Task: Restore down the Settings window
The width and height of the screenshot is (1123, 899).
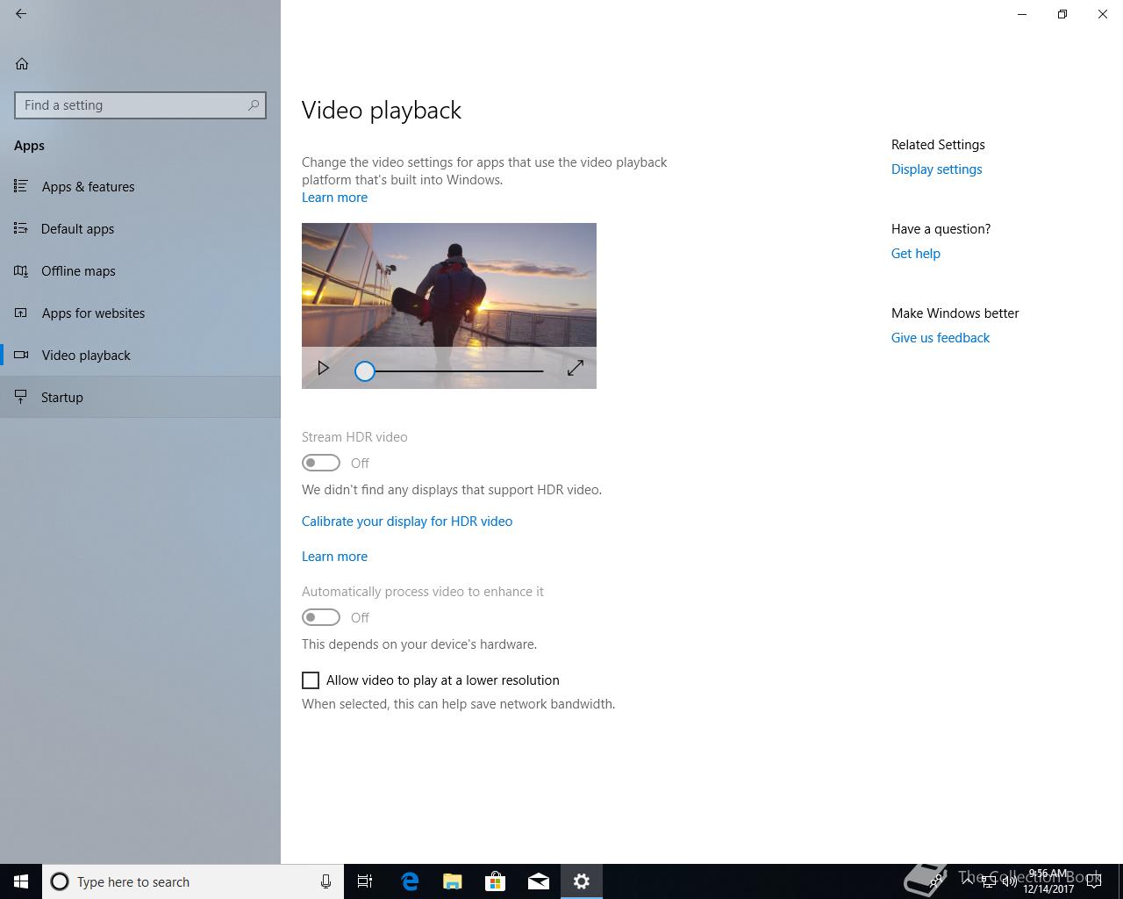Action: coord(1062,14)
